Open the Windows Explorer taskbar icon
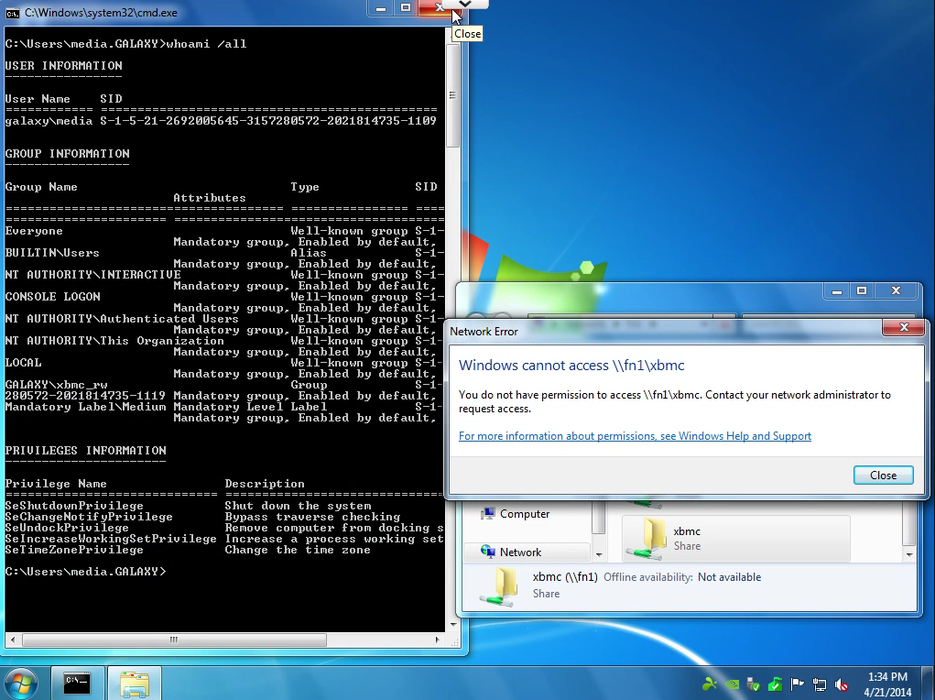Screen dimensions: 935x700 (x=134, y=683)
